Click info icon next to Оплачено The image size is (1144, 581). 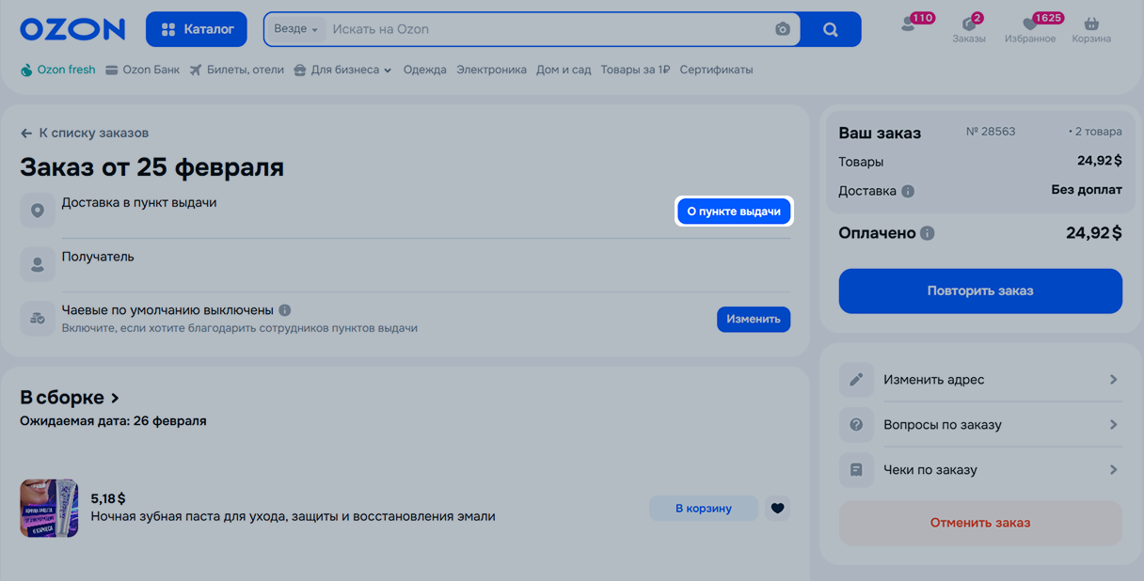(x=928, y=233)
